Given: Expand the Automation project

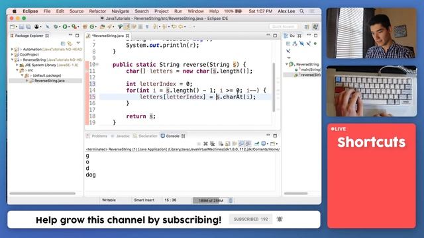Looking at the screenshot, I should tap(12, 49).
